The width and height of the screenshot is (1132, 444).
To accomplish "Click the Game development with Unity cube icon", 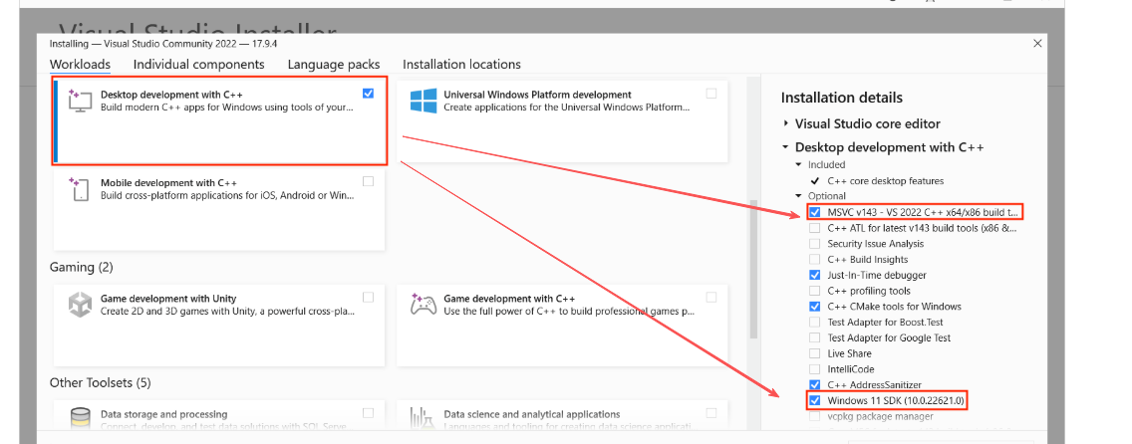I will (80, 305).
